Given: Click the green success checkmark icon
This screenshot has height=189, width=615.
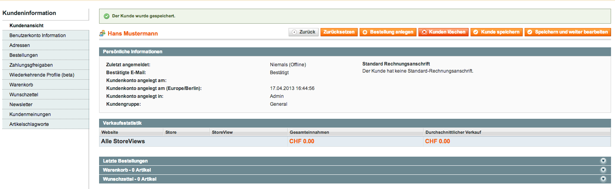Looking at the screenshot, I should 106,16.
